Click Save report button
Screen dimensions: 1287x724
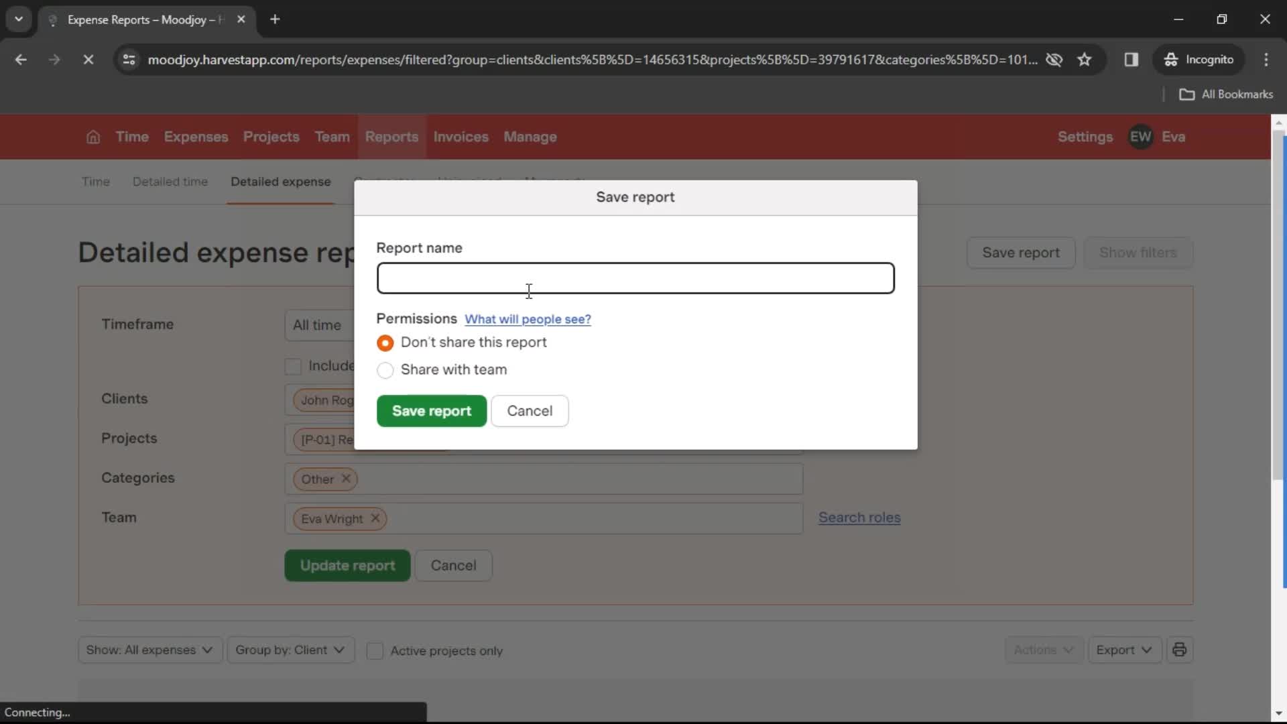click(x=432, y=410)
